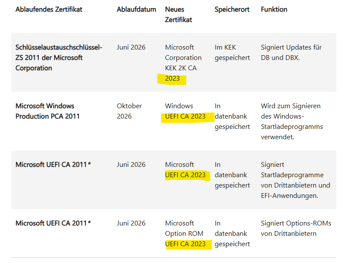Click 'Microsoft Corporation KEK 2K CA' text
This screenshot has width=355, height=263.
pyautogui.click(x=183, y=57)
